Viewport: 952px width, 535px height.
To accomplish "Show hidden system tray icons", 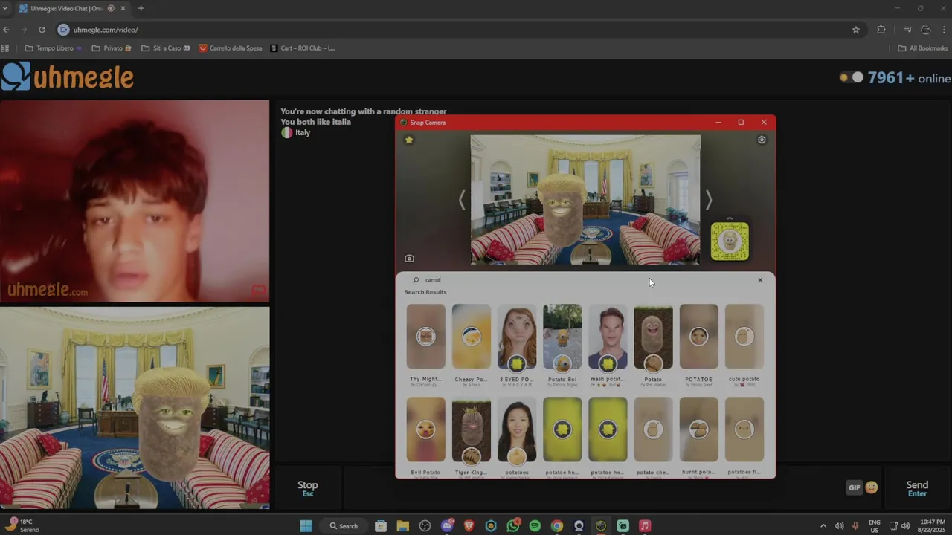I will (x=823, y=526).
